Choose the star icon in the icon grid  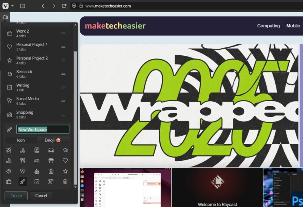65,171
